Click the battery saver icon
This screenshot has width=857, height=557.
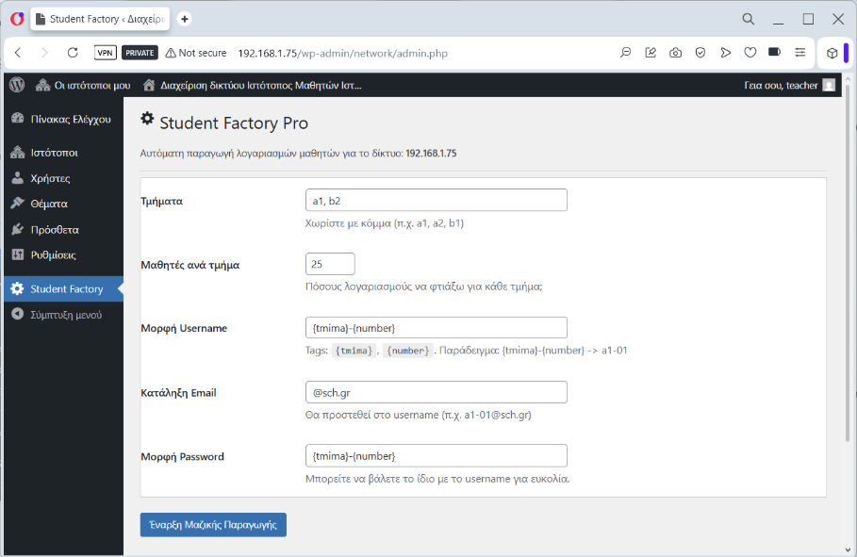pyautogui.click(x=775, y=53)
